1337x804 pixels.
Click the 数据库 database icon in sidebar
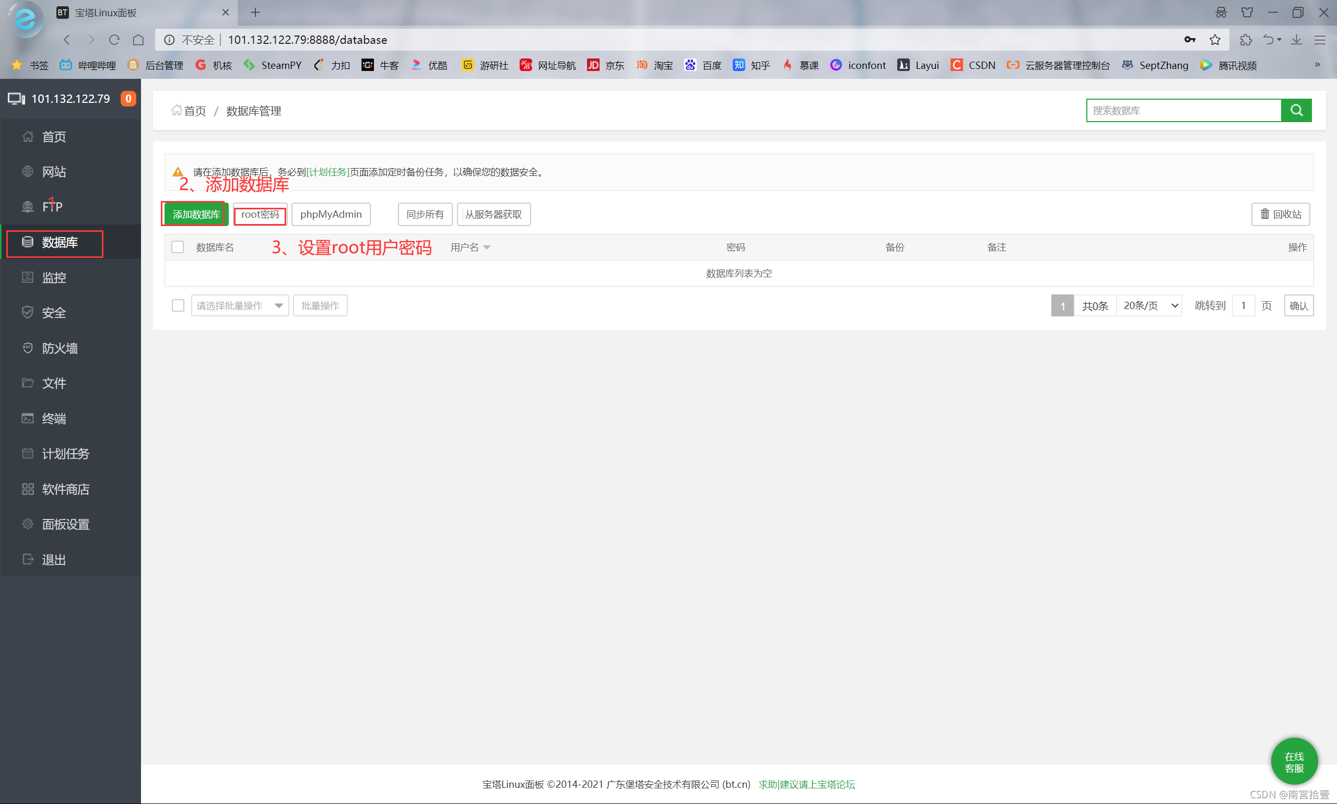28,242
